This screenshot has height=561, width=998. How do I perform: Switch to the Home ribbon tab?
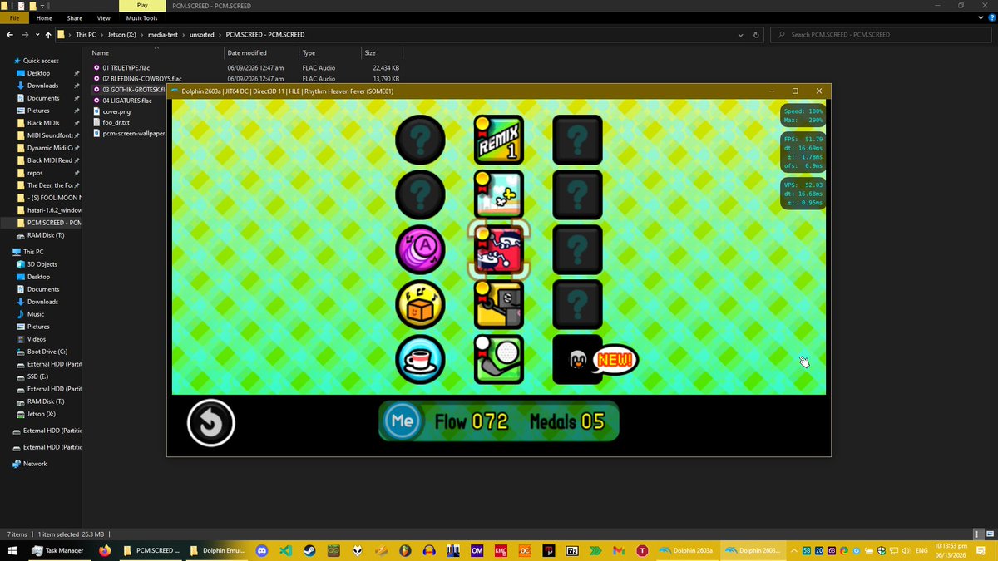(44, 17)
